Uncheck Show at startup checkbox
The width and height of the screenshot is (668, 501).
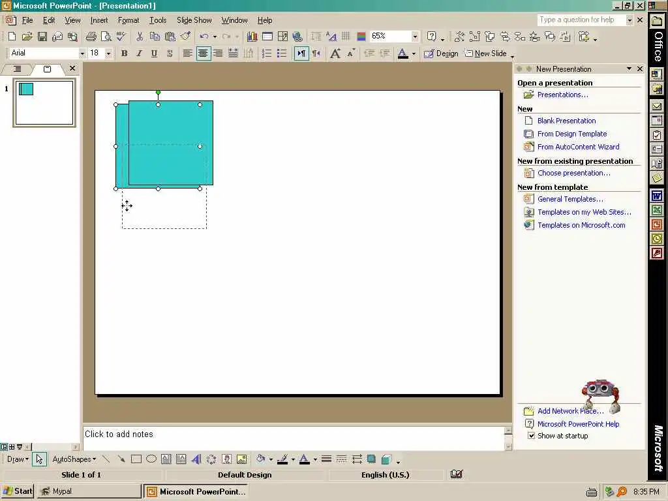pos(531,436)
